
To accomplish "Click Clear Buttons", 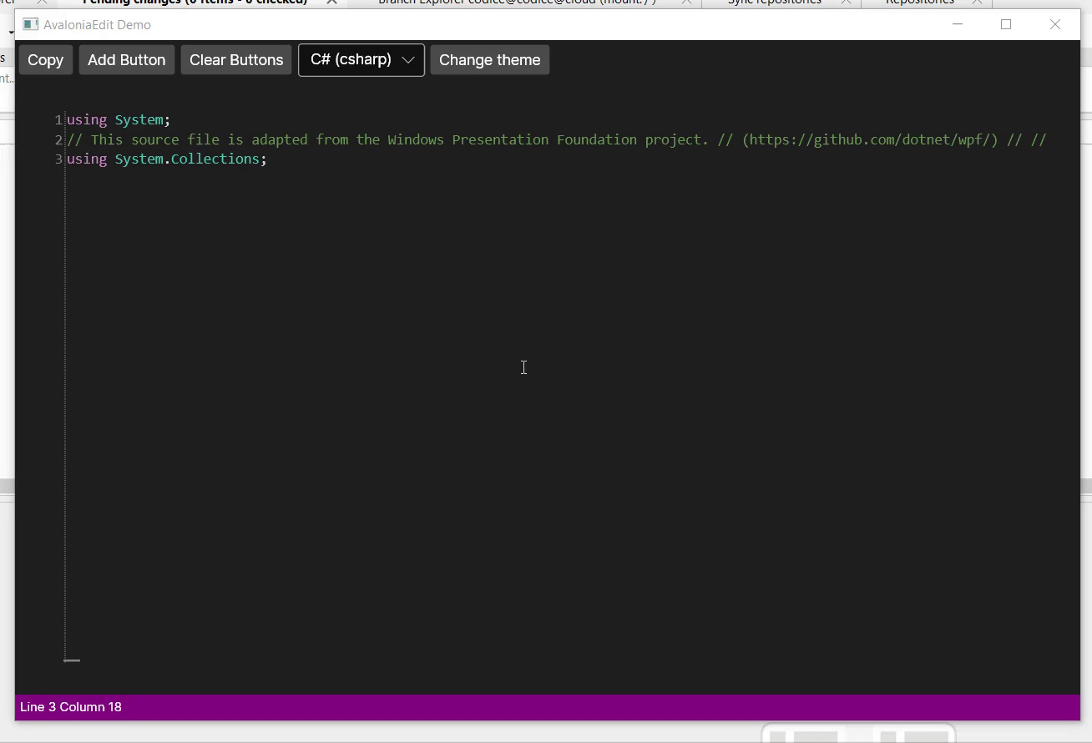I will coord(235,59).
